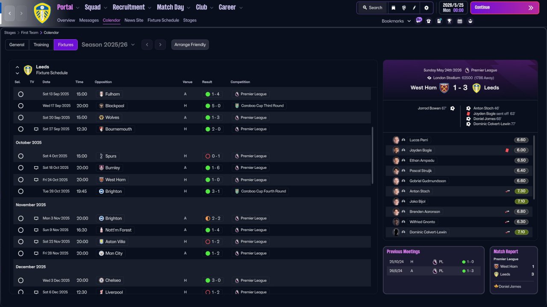Click Dominic Calvert-Lewin's player portrait
This screenshot has width=547, height=307.
pyautogui.click(x=396, y=232)
